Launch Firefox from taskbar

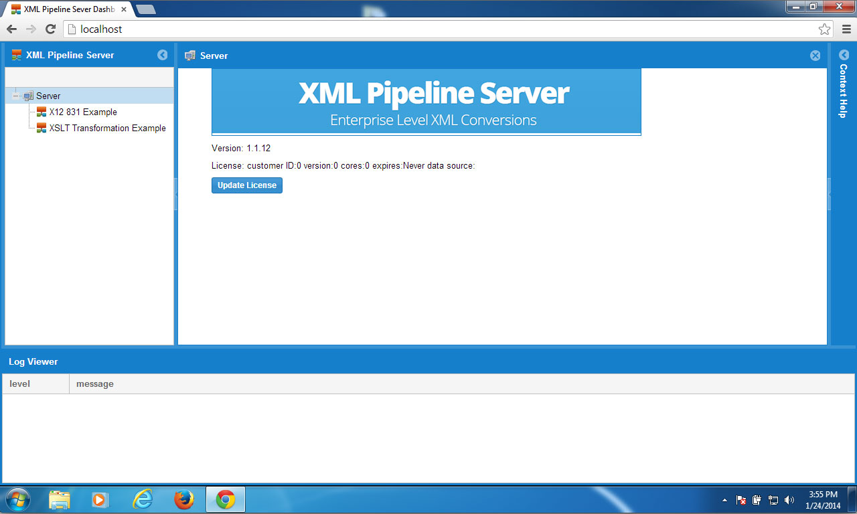tap(183, 499)
